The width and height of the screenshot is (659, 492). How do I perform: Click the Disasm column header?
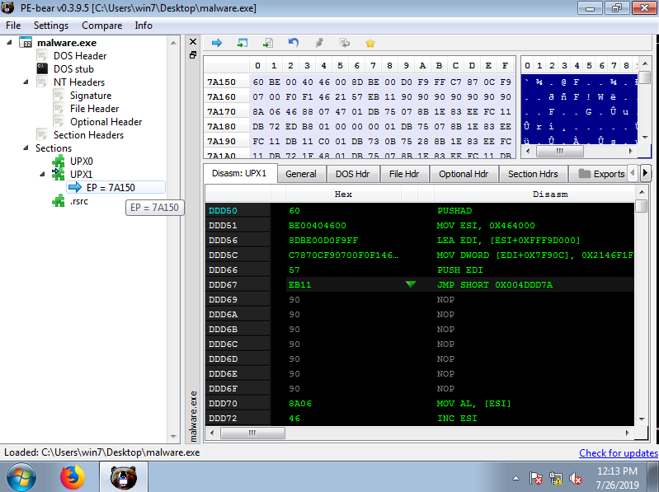click(550, 194)
